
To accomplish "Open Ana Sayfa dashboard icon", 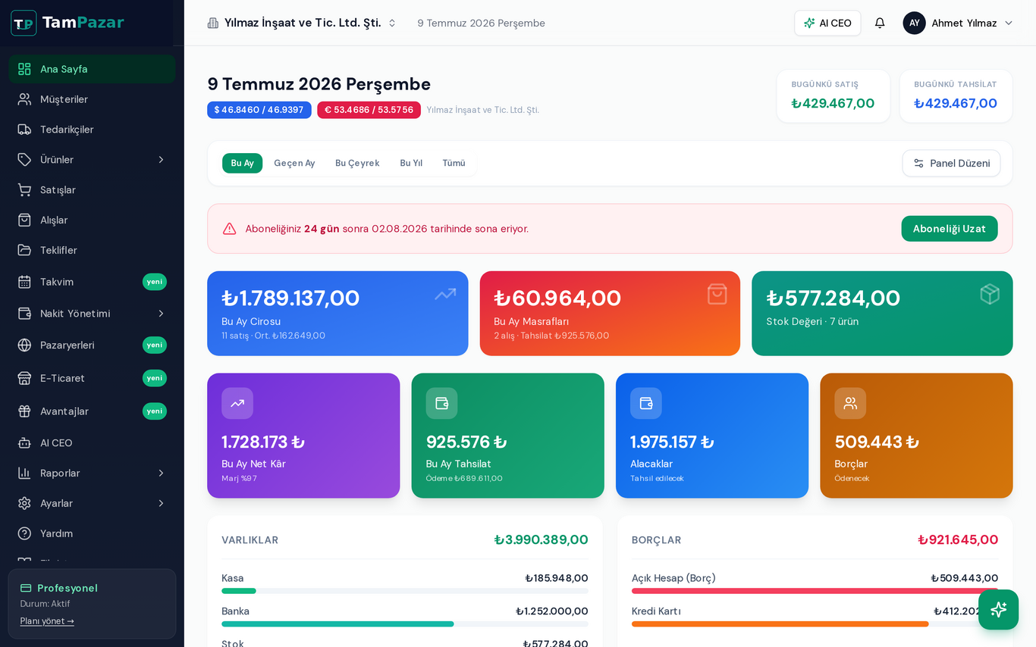I will [24, 69].
